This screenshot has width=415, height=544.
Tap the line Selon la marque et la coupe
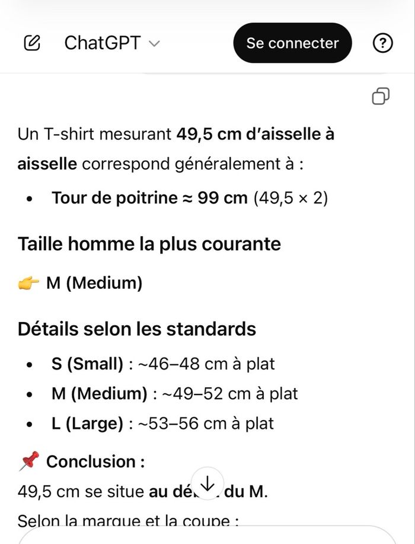pos(128,521)
